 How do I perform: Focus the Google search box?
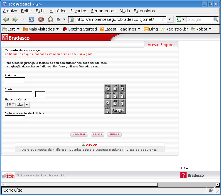pyautogui.click(x=200, y=19)
